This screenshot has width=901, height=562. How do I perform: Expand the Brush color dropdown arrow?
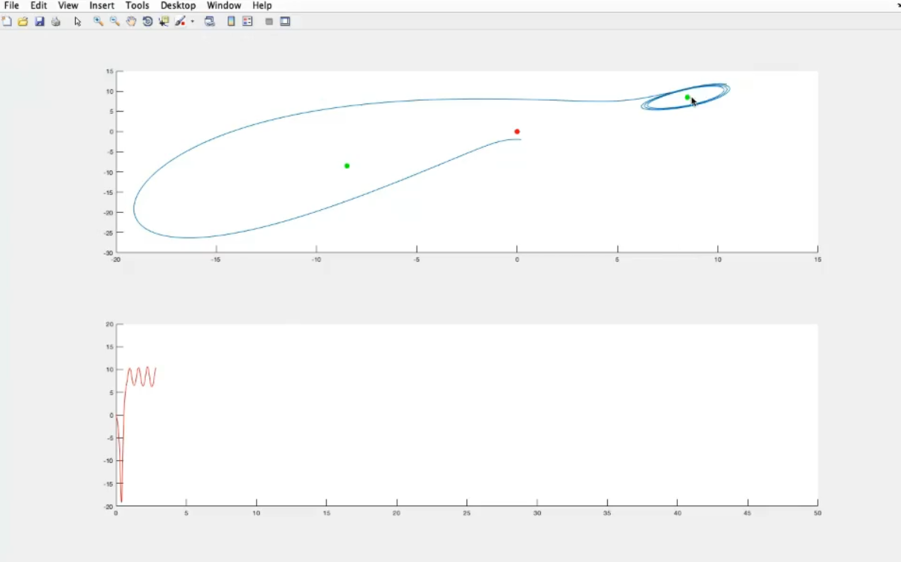[193, 22]
